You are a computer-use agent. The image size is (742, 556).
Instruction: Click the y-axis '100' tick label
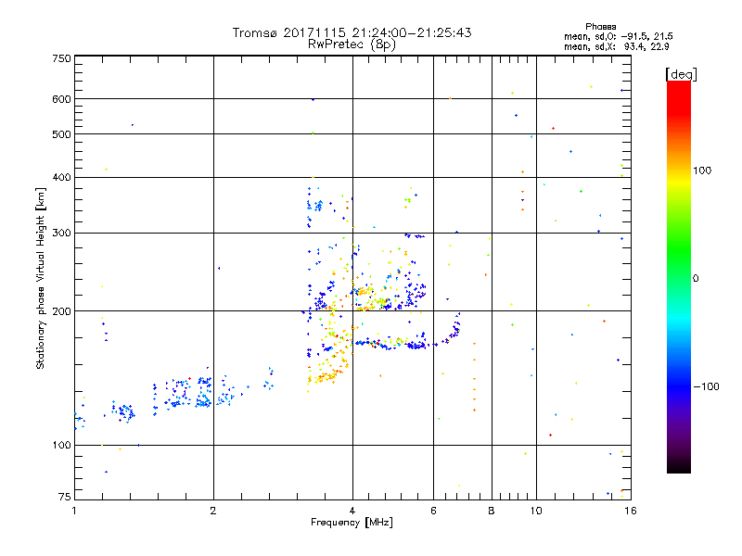pos(61,445)
